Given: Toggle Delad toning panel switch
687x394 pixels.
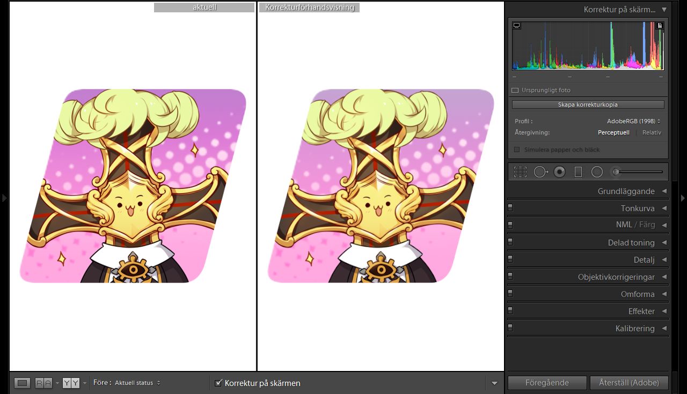Looking at the screenshot, I should tap(510, 242).
